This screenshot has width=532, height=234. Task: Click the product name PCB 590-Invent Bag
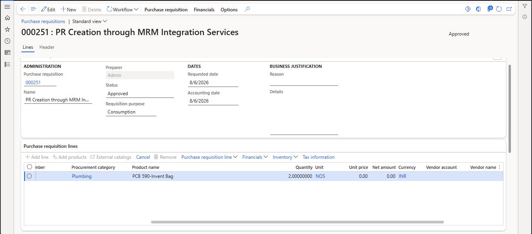coord(153,176)
